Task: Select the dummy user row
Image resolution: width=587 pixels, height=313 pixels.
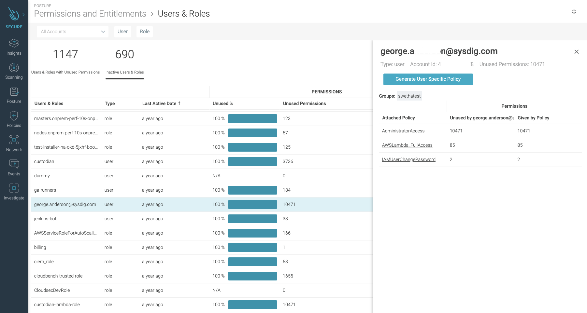Action: 202,176
